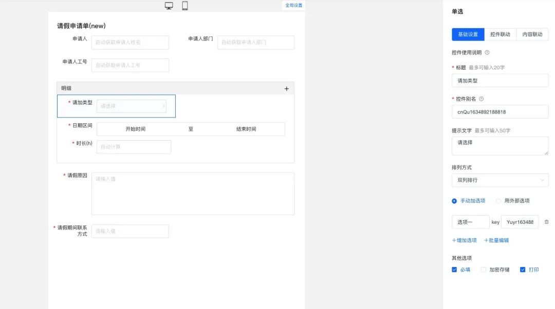Image resolution: width=555 pixels, height=309 pixels.
Task: Click +批量编辑 link
Action: pos(496,240)
